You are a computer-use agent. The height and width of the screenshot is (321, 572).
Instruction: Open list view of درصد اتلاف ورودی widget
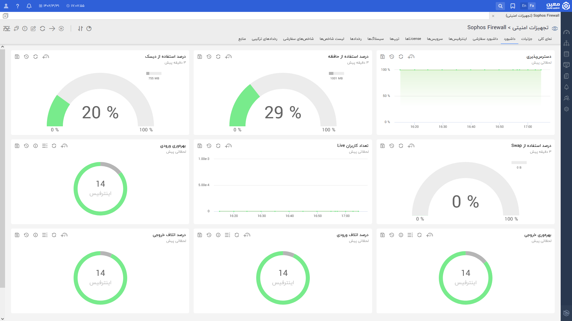(x=227, y=235)
